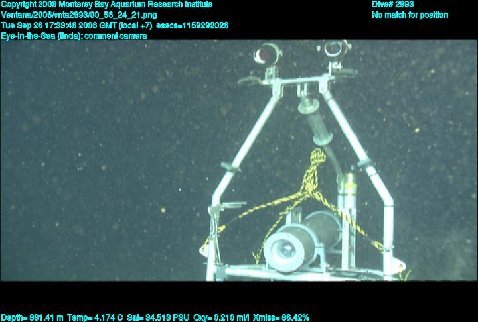Click the Dive# 2893 label
The image size is (478, 322).
[x=393, y=5]
